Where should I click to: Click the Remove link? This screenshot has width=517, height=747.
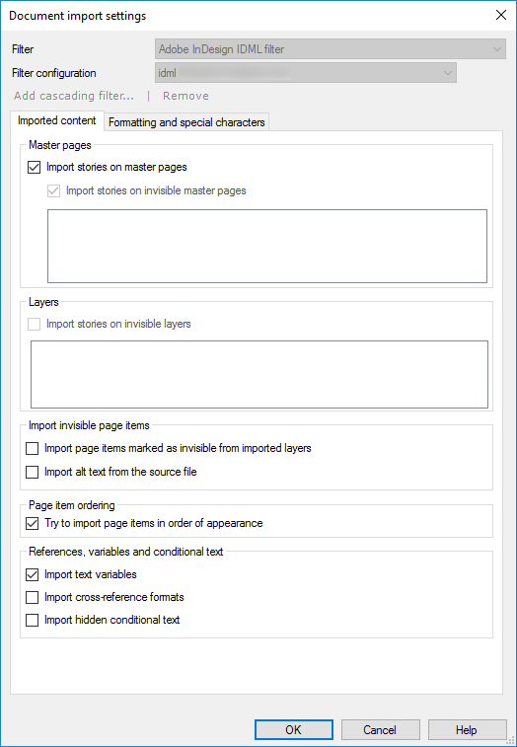click(185, 96)
